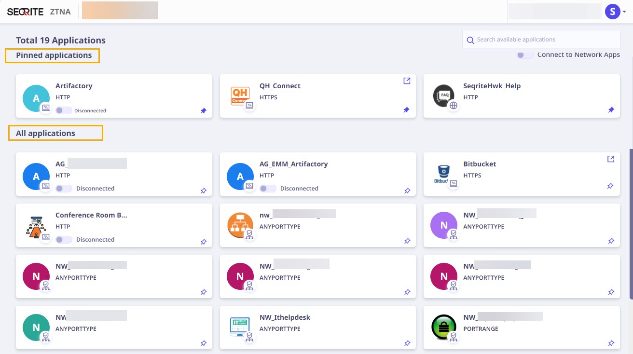Select the NW_Ithelpdesk monitor icon
Image resolution: width=633 pixels, height=354 pixels.
240,327
